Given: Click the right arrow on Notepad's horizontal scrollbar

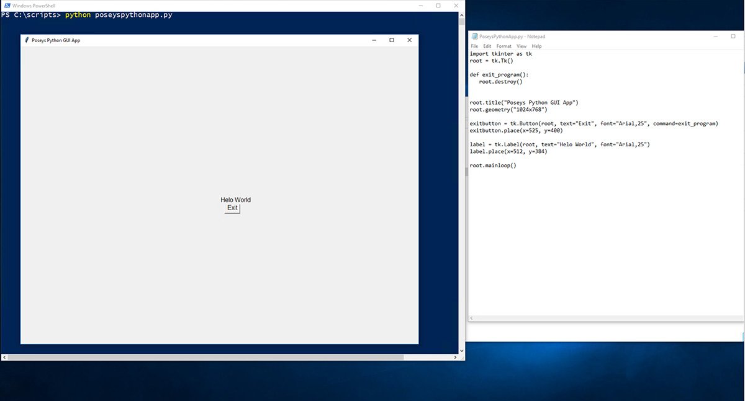Looking at the screenshot, I should click(x=739, y=318).
